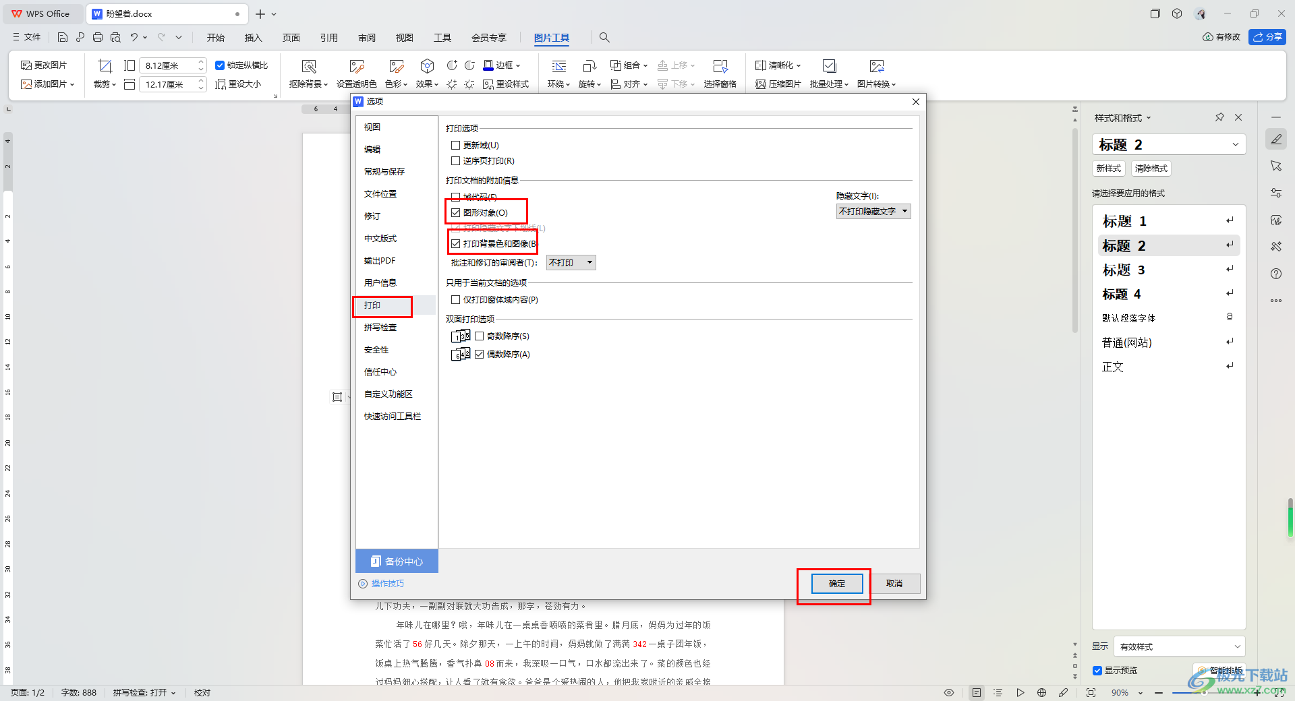Enable Reverse Page Order printing checkbox
The image size is (1295, 701).
click(456, 160)
